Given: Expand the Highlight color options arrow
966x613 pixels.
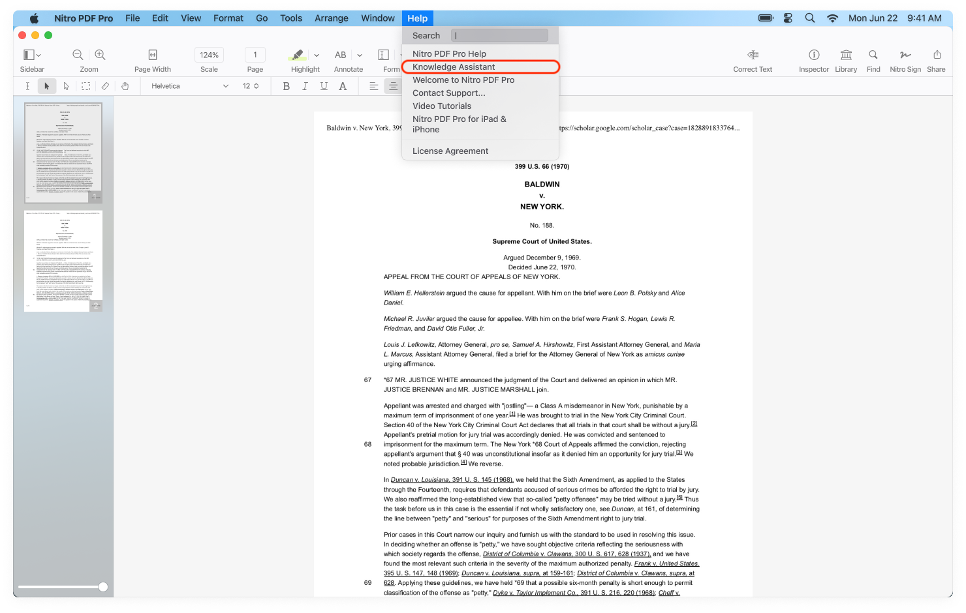Looking at the screenshot, I should (317, 55).
